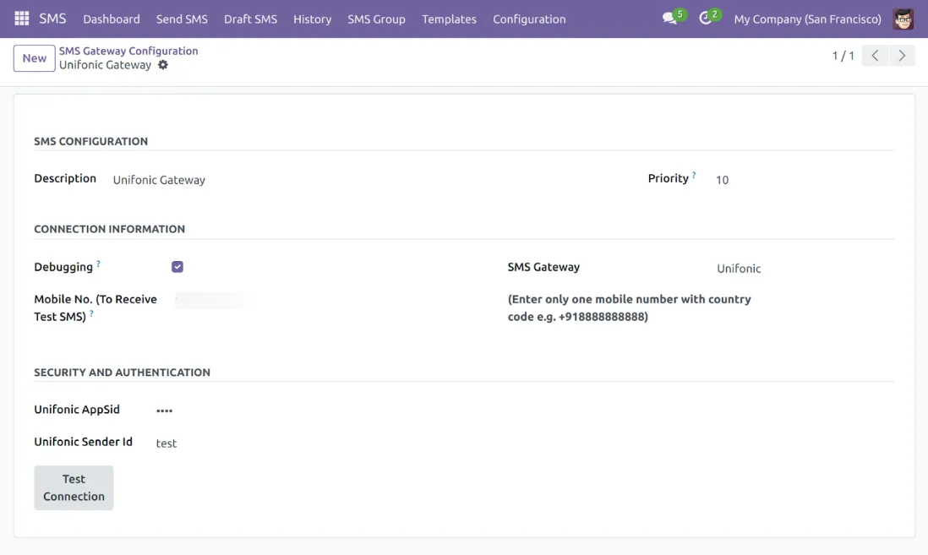Click the Debugging help question mark
The width and height of the screenshot is (928, 555).
(x=98, y=264)
